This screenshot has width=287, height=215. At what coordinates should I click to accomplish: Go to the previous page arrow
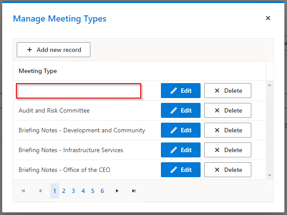click(x=40, y=191)
